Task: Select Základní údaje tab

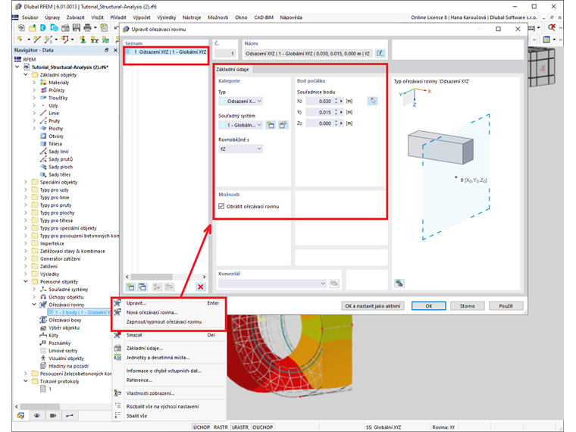Action: click(233, 69)
